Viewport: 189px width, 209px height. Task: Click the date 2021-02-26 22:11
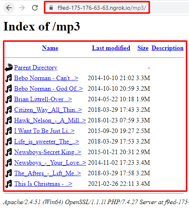pyautogui.click(x=111, y=184)
